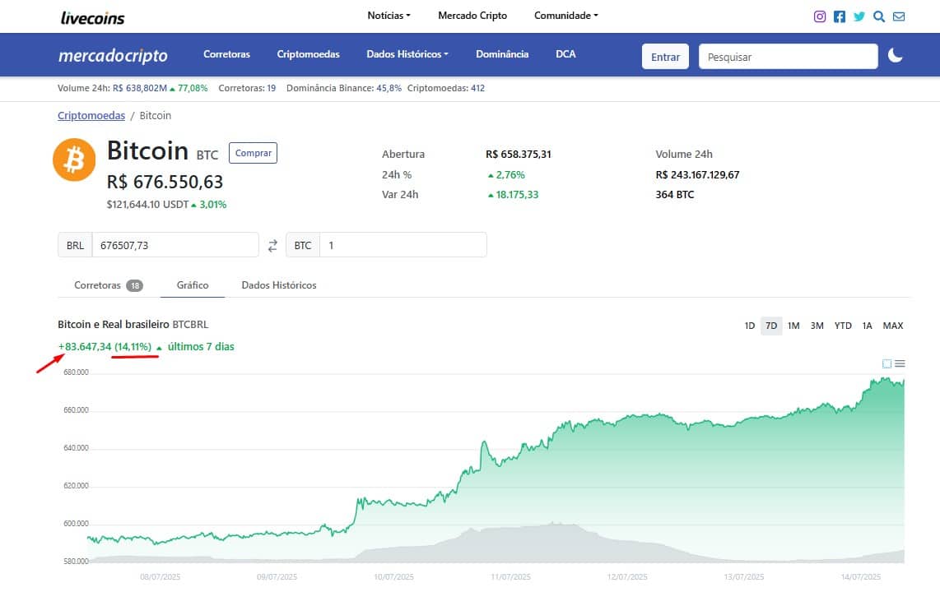
Task: Click the $121,644.10 USDT price text
Action: pos(147,205)
